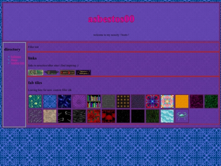Select the dark gray pentagram knot tile
Screen dimensions: 221x166
coord(79,116)
